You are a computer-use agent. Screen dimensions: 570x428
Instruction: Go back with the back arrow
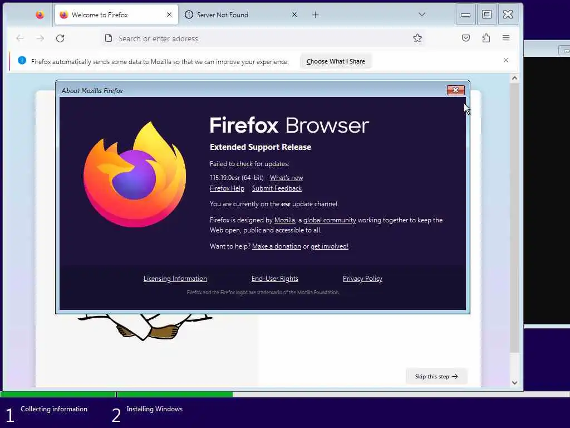coord(20,38)
